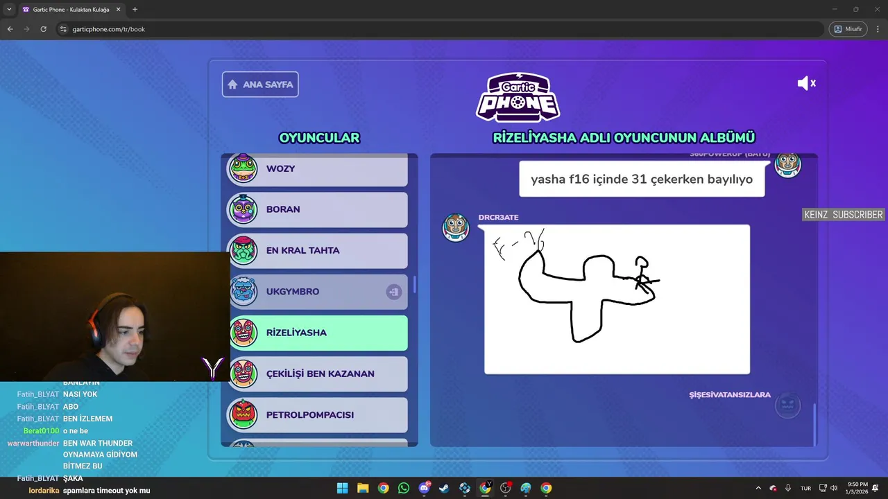Click the prompt bubble 'yasha f16 içinde'
The height and width of the screenshot is (499, 888).
[x=642, y=180]
